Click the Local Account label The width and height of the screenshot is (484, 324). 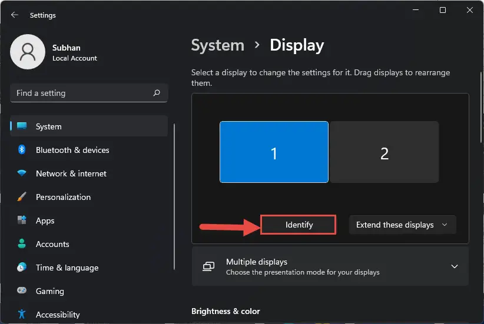(75, 58)
